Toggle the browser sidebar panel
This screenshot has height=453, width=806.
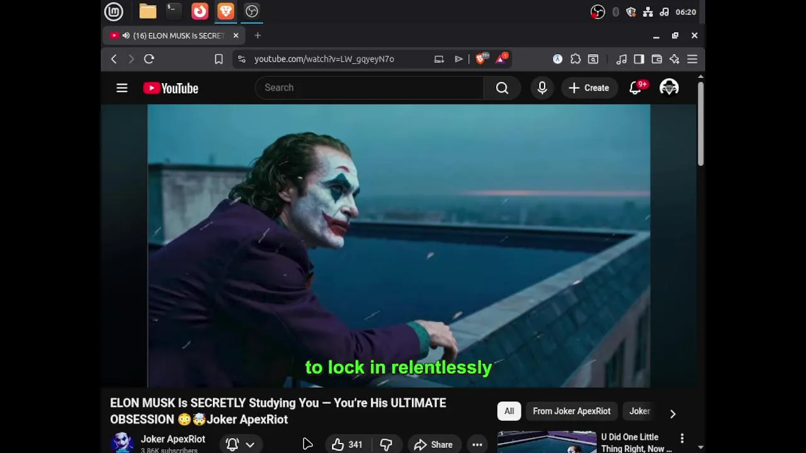pyautogui.click(x=639, y=59)
